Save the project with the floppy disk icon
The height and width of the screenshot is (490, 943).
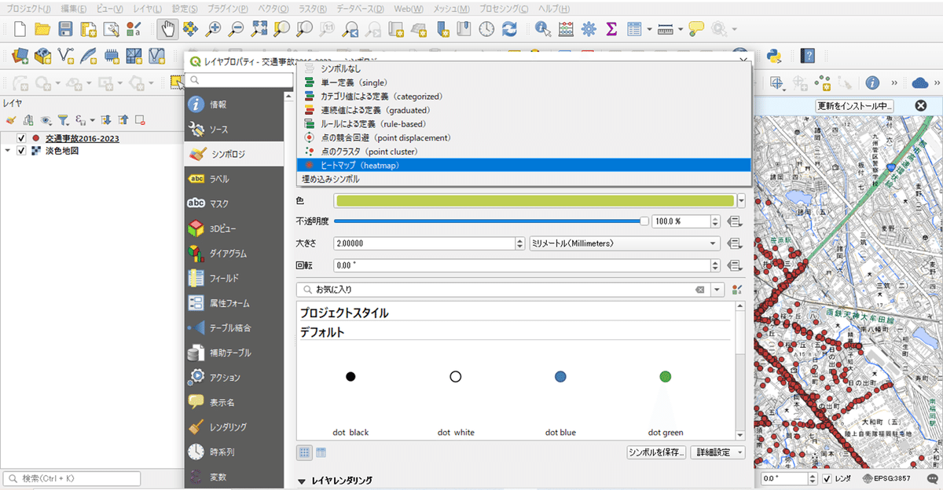(66, 29)
